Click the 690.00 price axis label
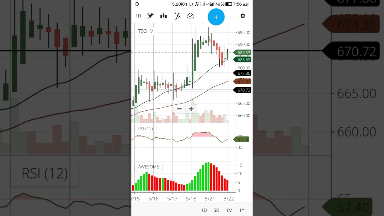 click(244, 44)
